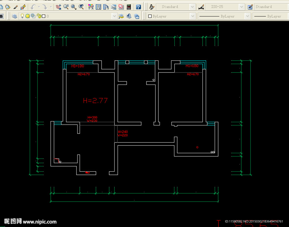This screenshot has height=227, width=289.
Task: Click the Help question mark button
Action: pos(138,7)
